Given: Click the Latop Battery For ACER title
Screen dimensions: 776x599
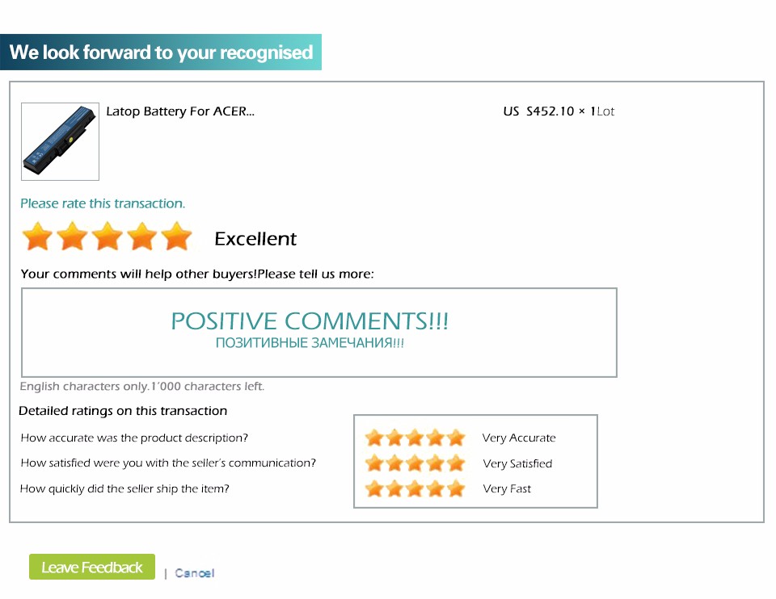Looking at the screenshot, I should [180, 111].
